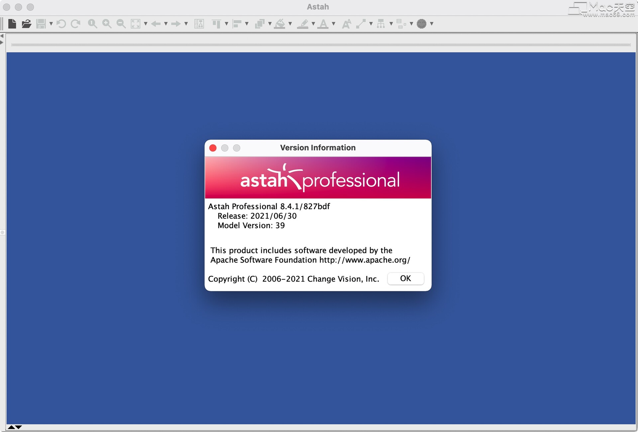This screenshot has height=432, width=638.
Task: Click the Model Version: 39 line
Action: (x=251, y=225)
